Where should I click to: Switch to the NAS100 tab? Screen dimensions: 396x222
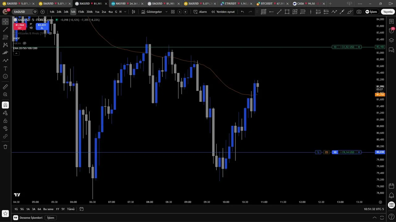click(127, 4)
